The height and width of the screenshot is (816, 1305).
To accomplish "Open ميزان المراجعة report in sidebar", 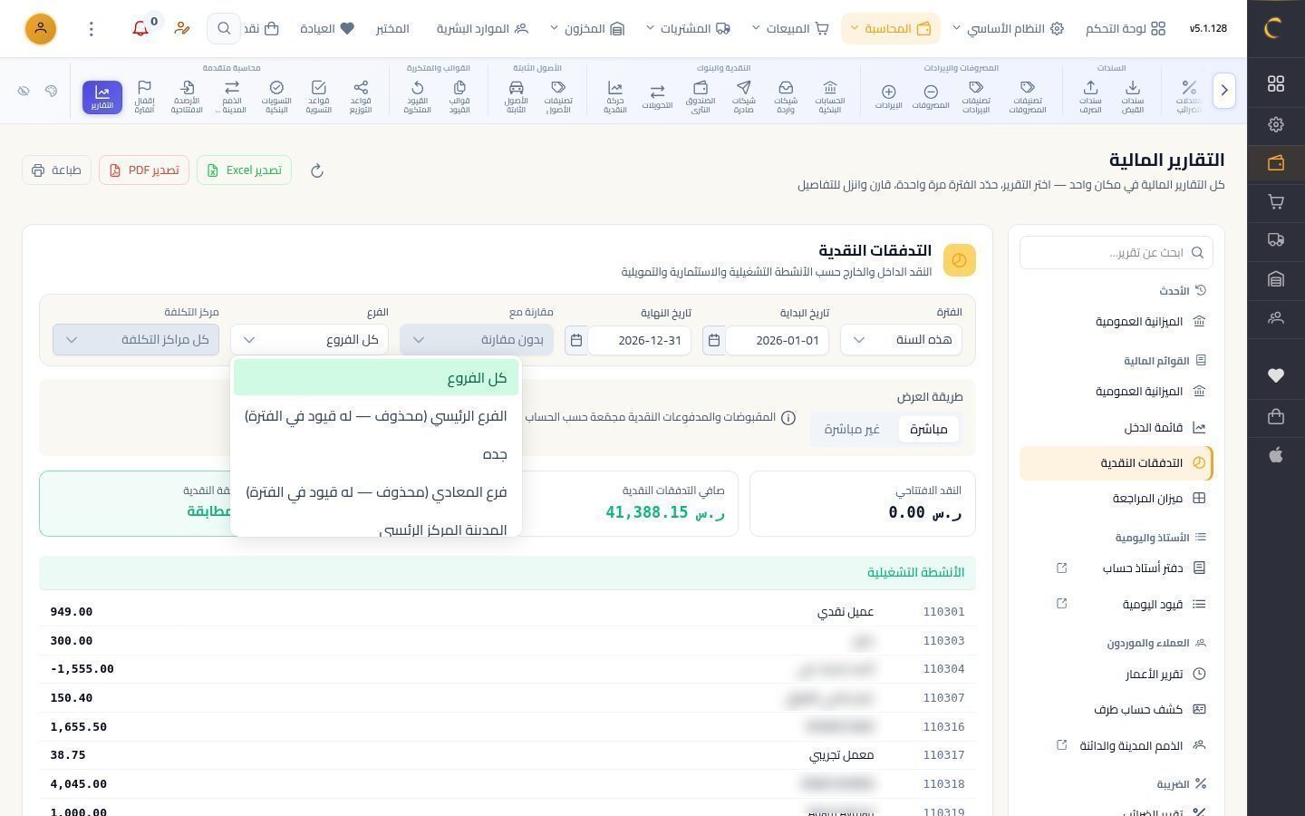I will coord(1116,498).
